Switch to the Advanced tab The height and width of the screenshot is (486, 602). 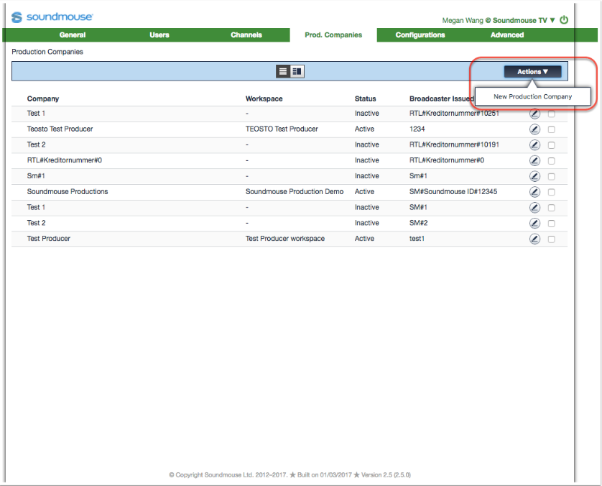point(506,35)
